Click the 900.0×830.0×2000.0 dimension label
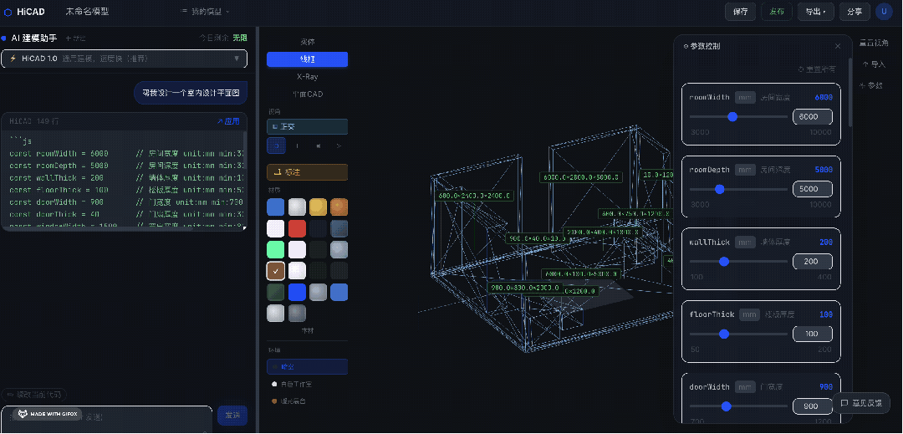Image resolution: width=903 pixels, height=434 pixels. coord(524,287)
